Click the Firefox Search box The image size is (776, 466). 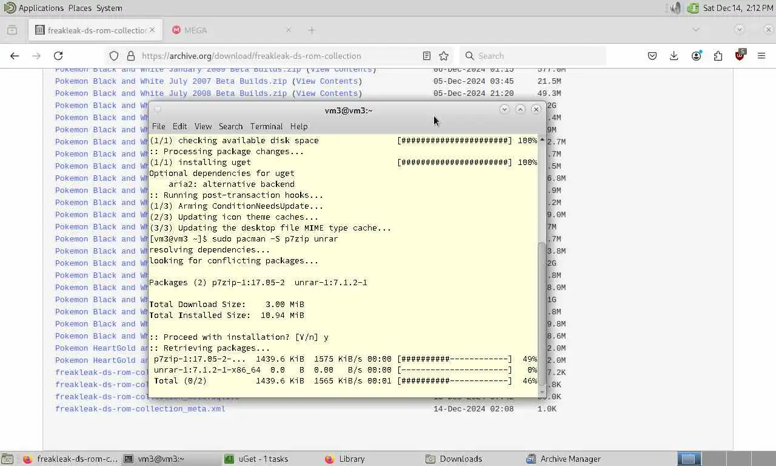(x=532, y=56)
